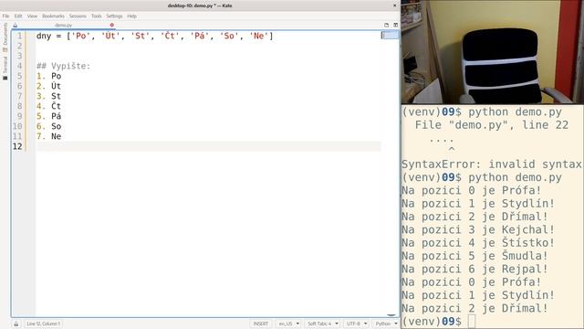Click 'Na pozici 3 je Kejchal!' in terminal
The image size is (584, 329).
(478, 229)
